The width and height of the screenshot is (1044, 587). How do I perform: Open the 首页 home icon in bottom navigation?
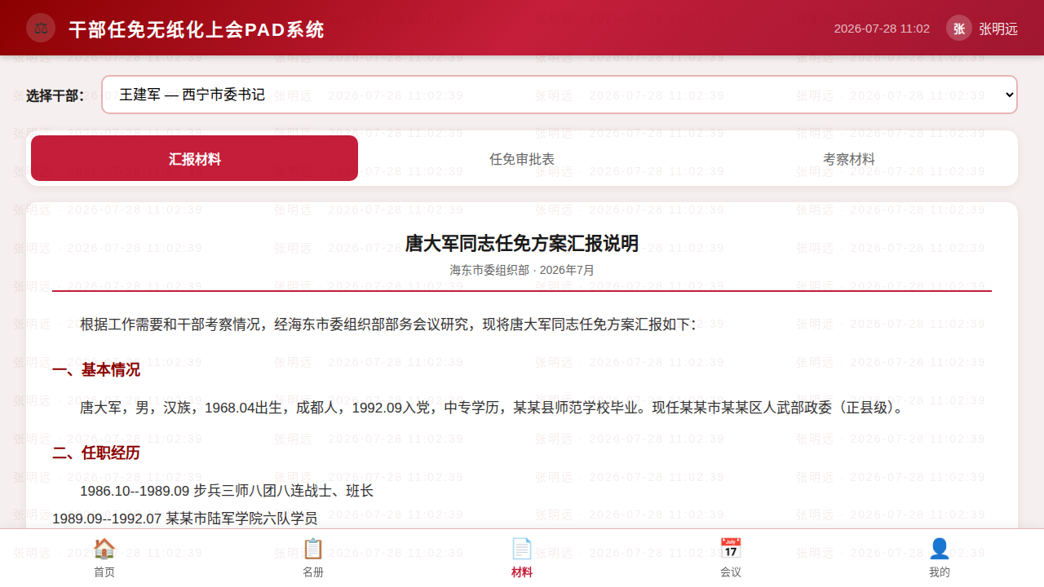[x=104, y=549]
